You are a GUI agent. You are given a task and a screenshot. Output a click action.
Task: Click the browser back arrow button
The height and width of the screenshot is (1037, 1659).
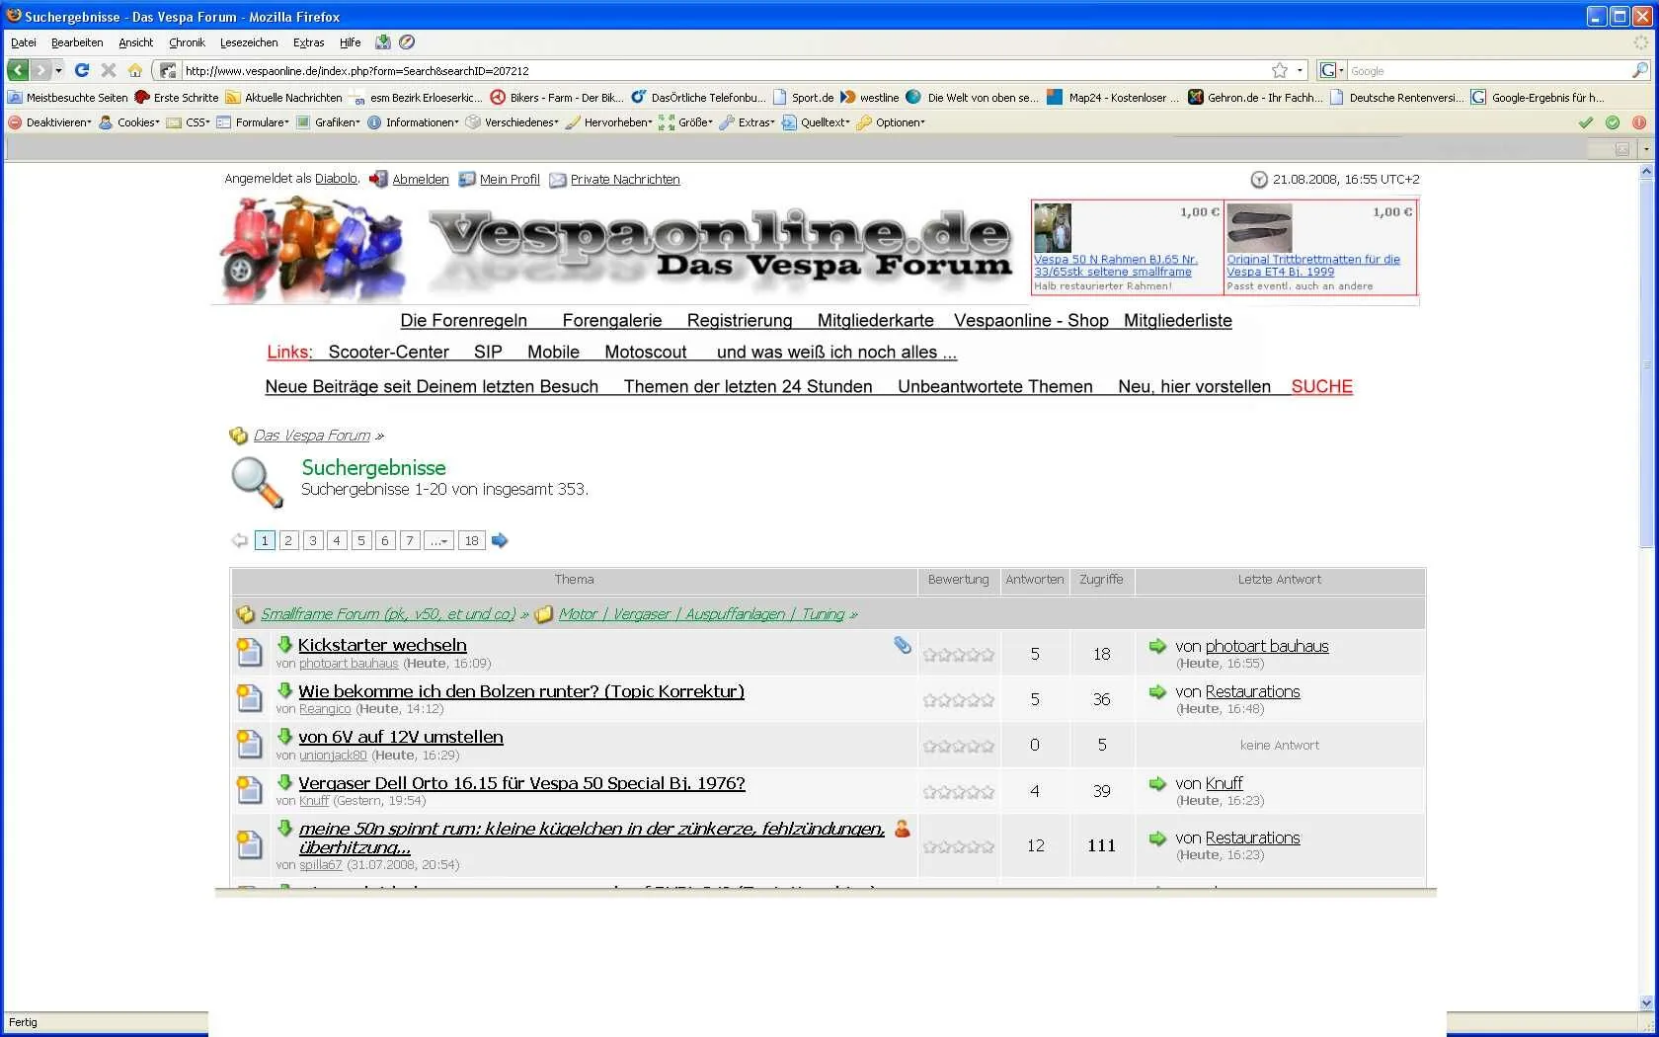[18, 70]
